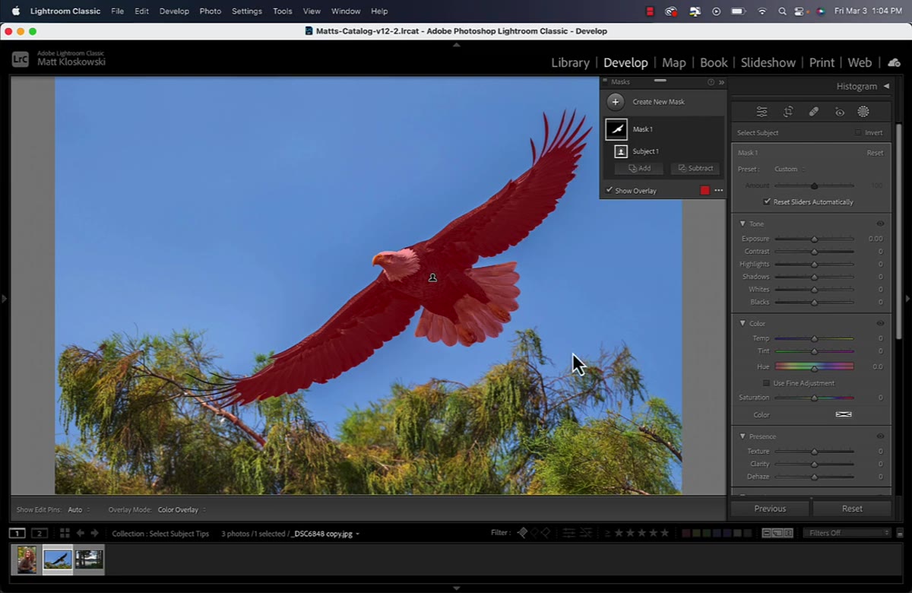This screenshot has width=912, height=593.
Task: Open Overlay Mode Color Overlay dropdown
Action: pos(182,509)
